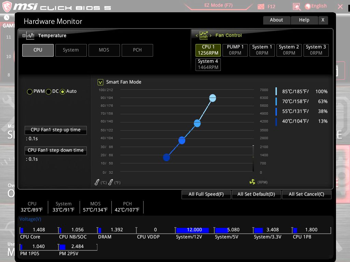Click the Fan Control chart icon
The image size is (350, 262).
tap(204, 35)
